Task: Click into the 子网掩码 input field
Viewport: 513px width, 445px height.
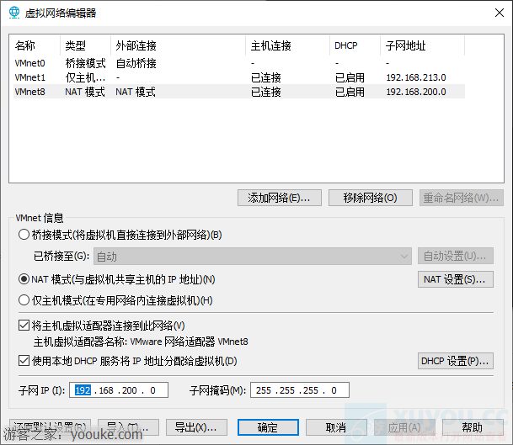Action: [299, 390]
